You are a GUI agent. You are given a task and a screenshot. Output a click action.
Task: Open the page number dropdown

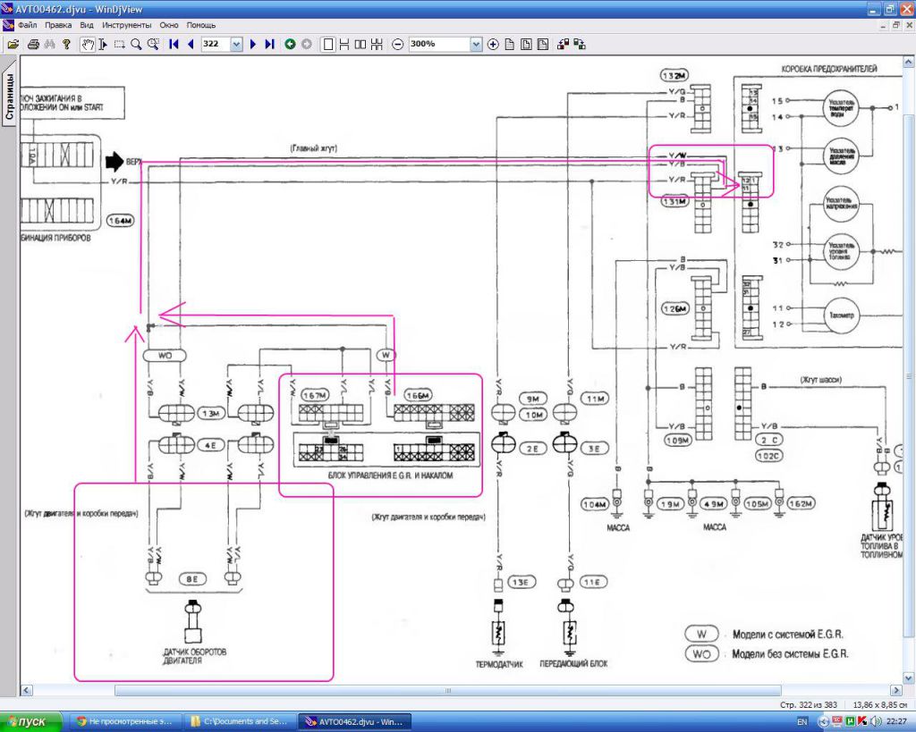click(236, 44)
